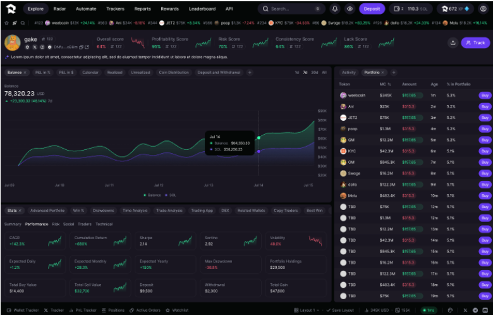
Task: Click the share icon beside Track
Action: click(453, 43)
